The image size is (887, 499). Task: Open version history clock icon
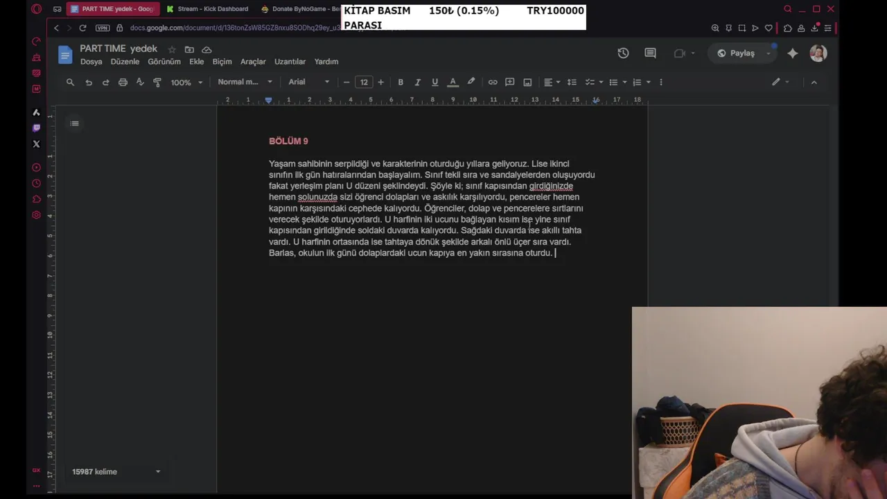pos(623,53)
